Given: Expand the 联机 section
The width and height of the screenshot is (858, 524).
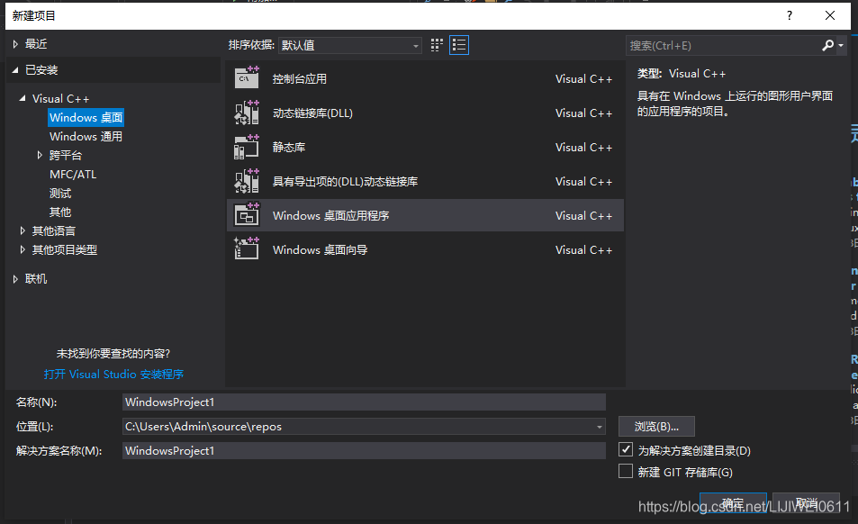Looking at the screenshot, I should coord(15,279).
